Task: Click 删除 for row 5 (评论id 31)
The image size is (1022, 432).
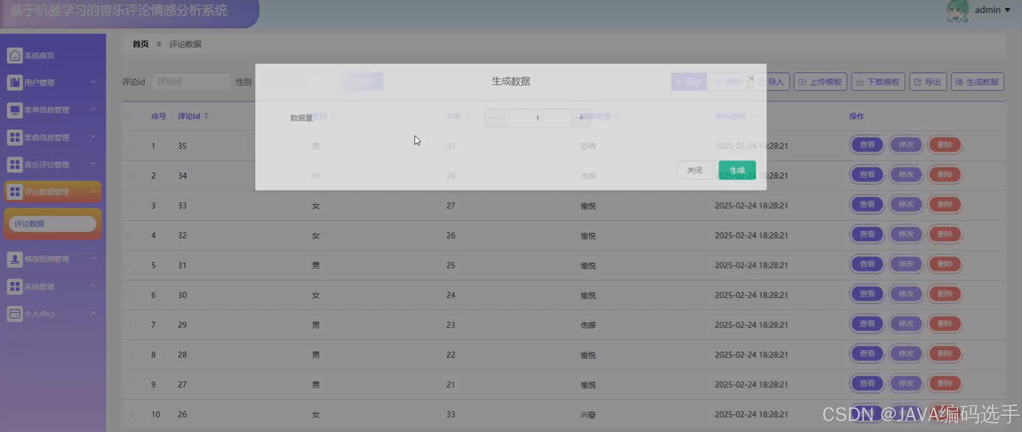Action: [945, 264]
